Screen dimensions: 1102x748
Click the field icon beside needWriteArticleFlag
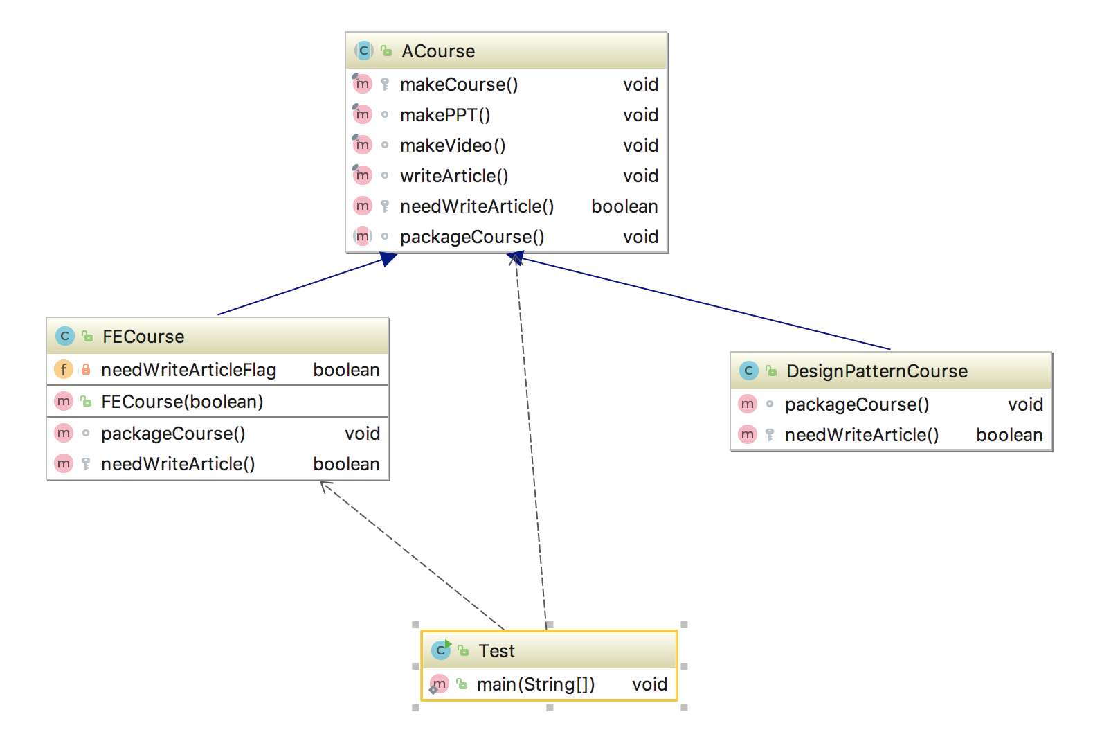tap(64, 369)
